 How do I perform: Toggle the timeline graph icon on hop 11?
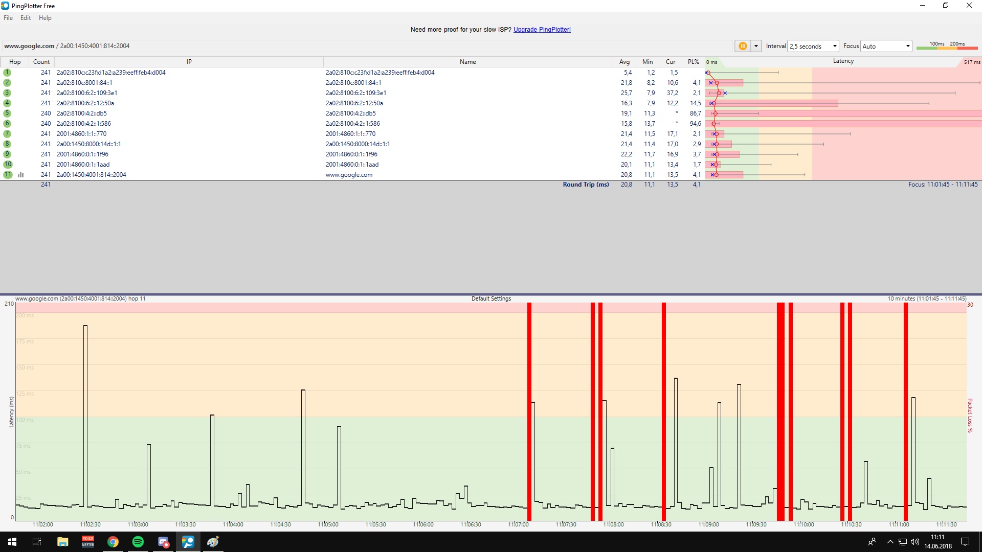pos(21,175)
